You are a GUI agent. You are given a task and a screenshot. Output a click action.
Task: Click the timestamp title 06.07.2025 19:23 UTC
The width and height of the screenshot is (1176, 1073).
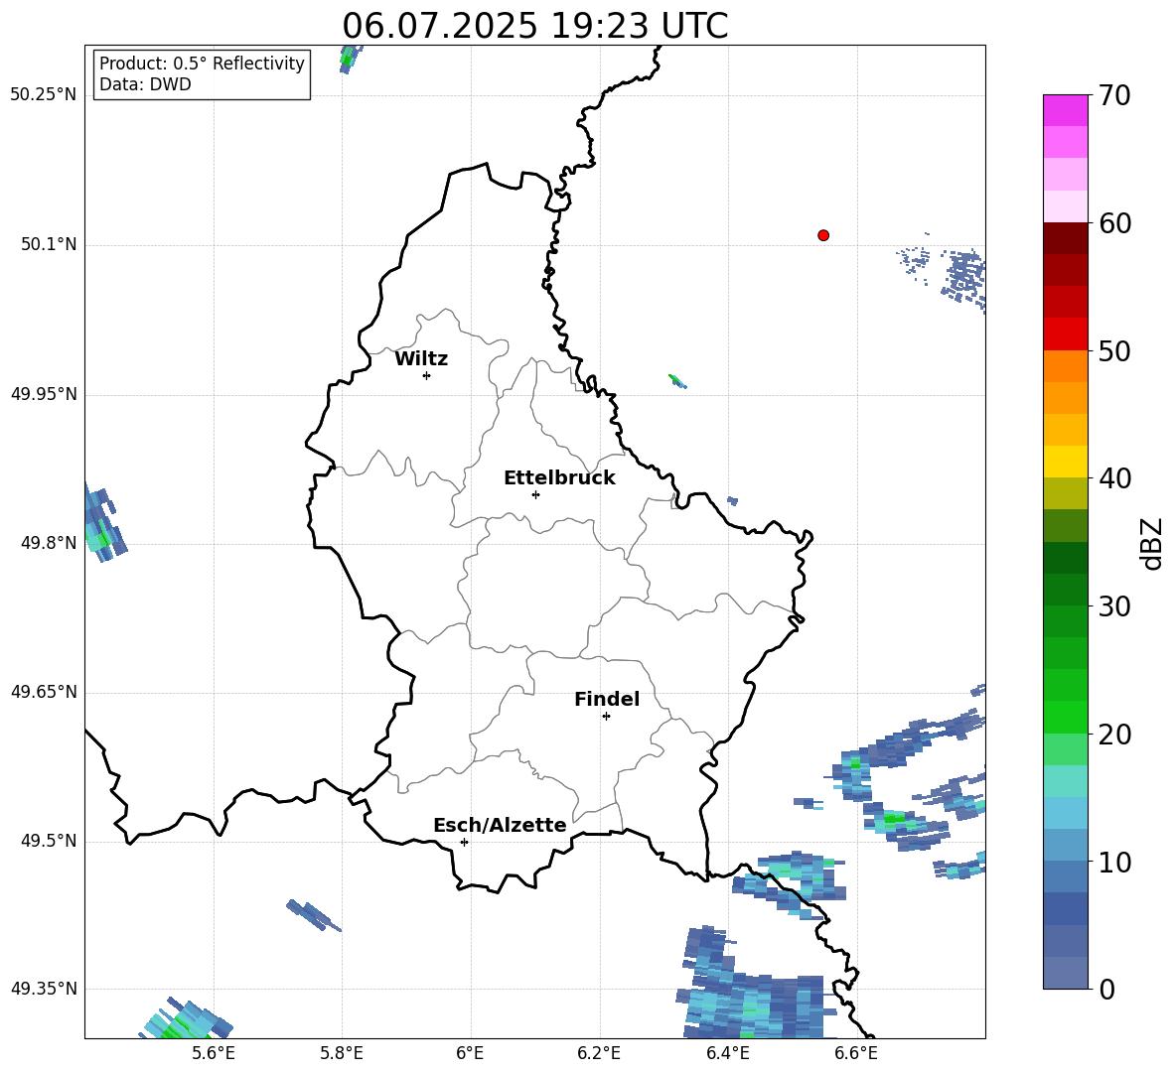pyautogui.click(x=534, y=26)
